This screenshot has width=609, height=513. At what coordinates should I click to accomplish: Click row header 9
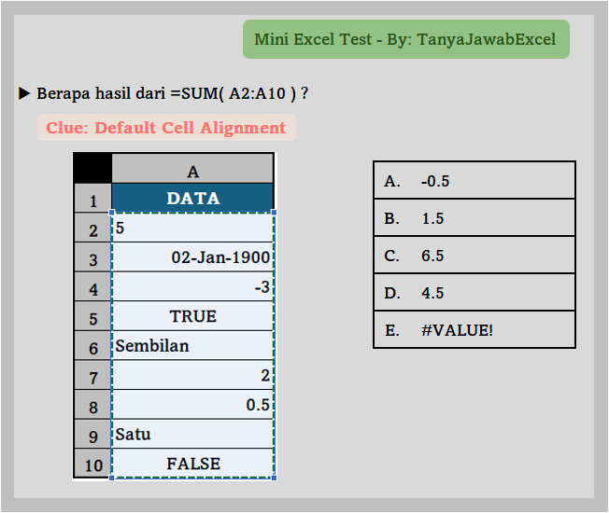[x=92, y=434]
